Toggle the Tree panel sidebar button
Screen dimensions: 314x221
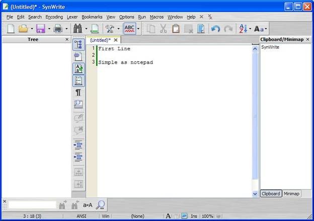[x=78, y=44]
